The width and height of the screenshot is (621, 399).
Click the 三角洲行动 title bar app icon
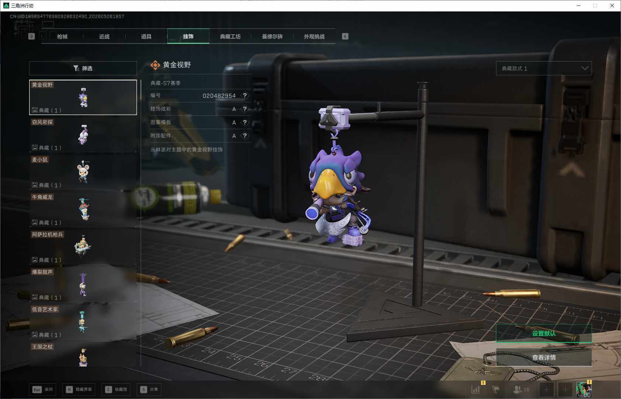click(x=6, y=6)
